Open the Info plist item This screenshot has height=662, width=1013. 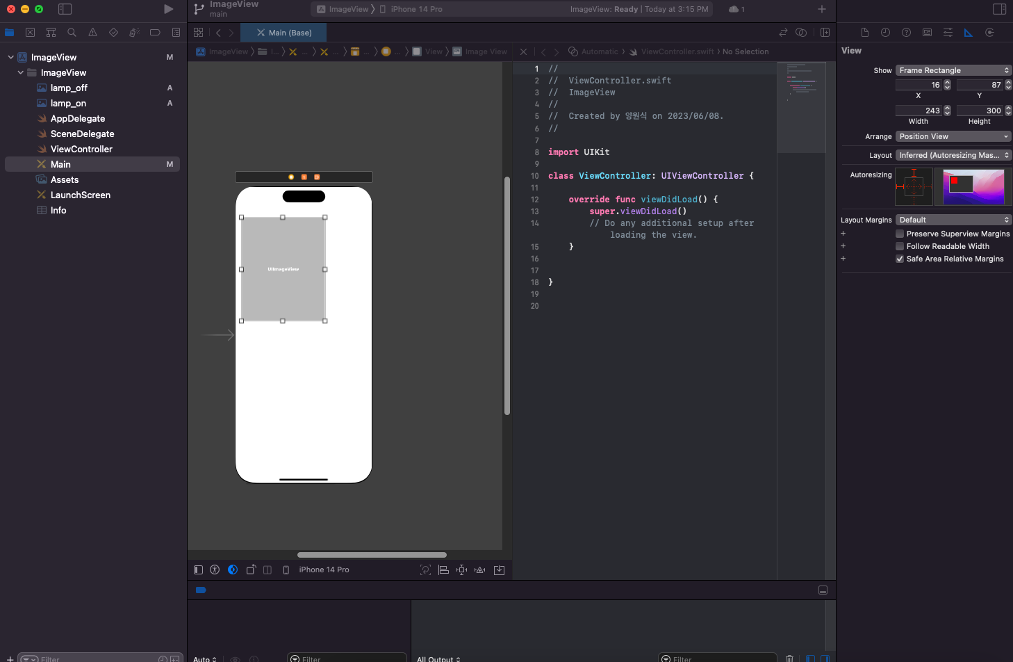point(58,210)
